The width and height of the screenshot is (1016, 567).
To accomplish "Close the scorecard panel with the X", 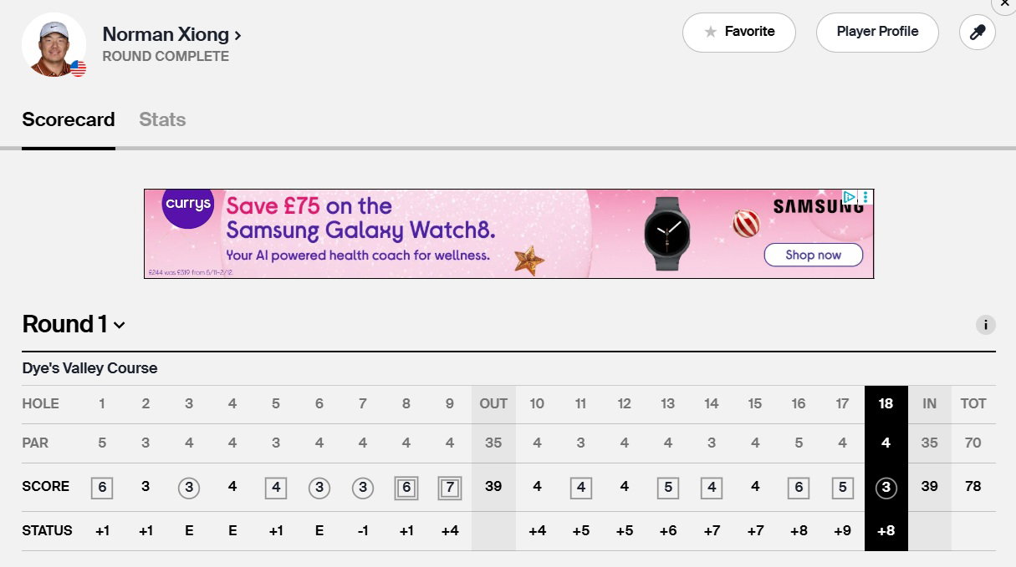I will [1005, 4].
